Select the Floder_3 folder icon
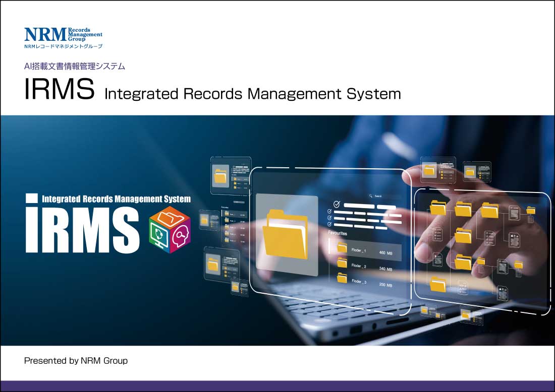Screen dimensions: 555x392 click(x=342, y=278)
